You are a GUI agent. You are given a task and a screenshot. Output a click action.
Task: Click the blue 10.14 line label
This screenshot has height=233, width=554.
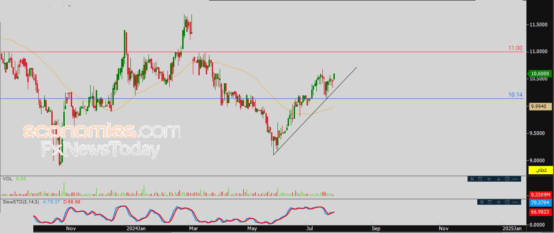[515, 95]
